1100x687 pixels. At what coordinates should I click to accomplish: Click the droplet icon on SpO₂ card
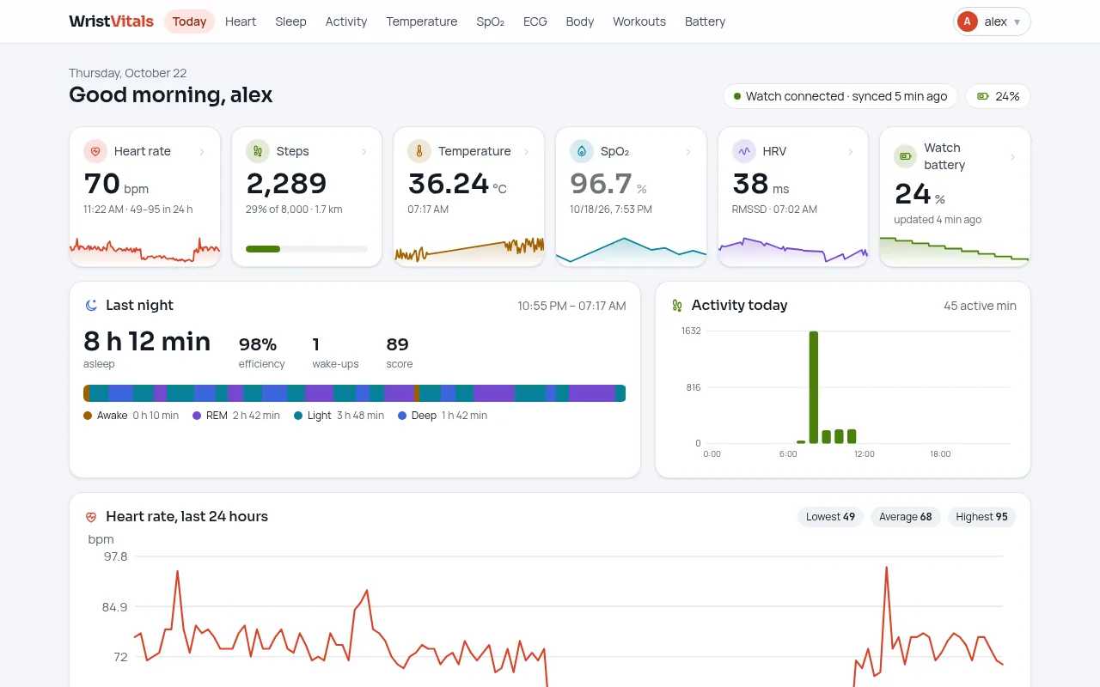click(582, 151)
